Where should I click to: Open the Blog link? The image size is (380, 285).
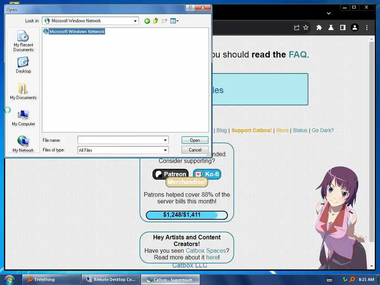tap(222, 130)
